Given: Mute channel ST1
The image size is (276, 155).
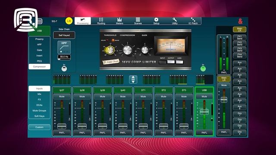Looking at the screenshot, I should point(143,96).
